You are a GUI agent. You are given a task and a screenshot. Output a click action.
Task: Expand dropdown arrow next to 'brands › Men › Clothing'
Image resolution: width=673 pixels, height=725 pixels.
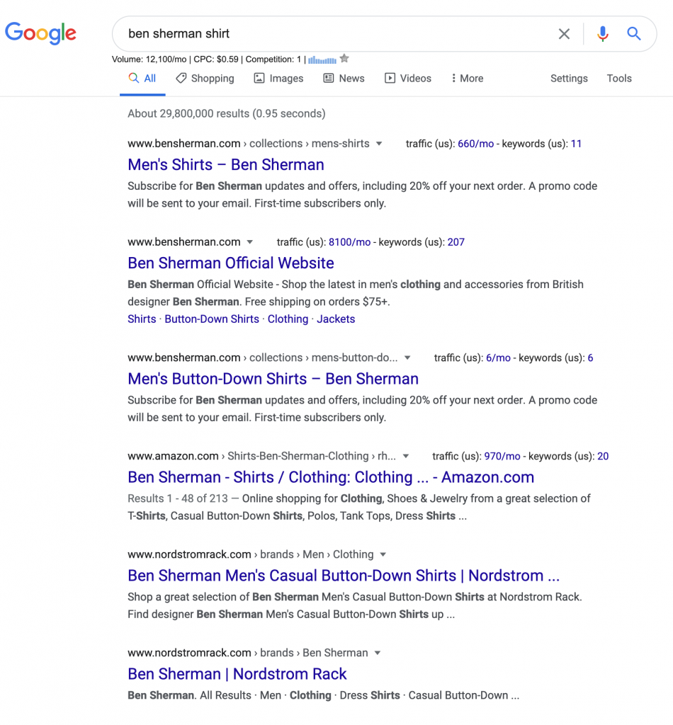point(383,555)
